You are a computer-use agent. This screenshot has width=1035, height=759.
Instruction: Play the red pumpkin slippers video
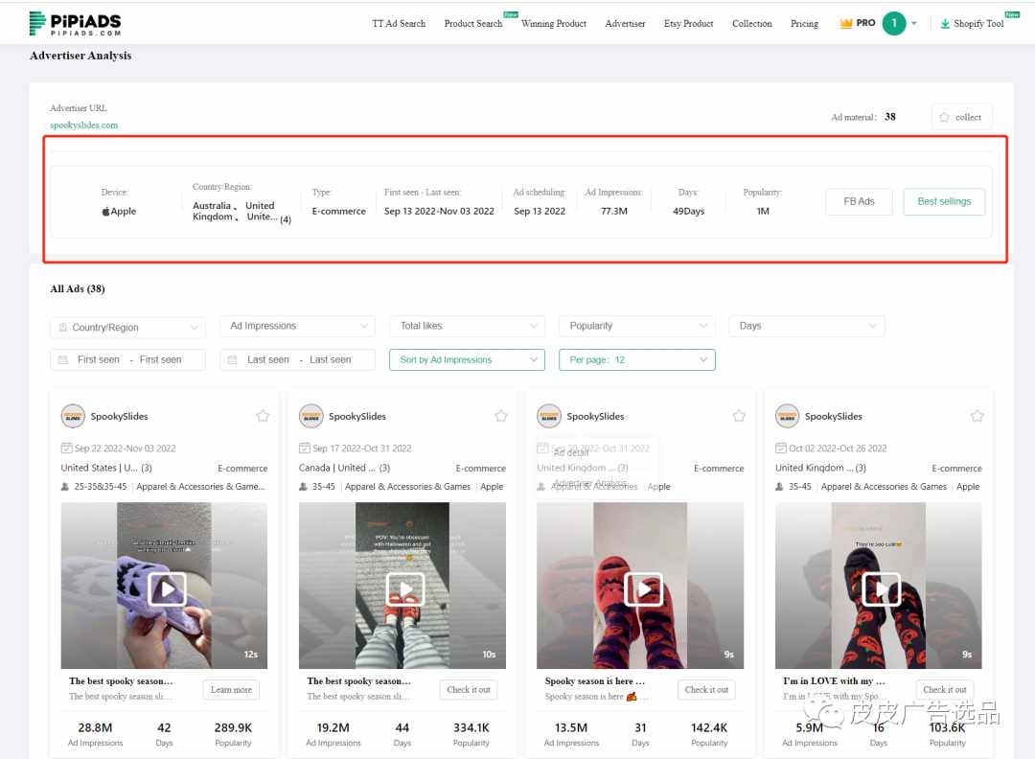tap(643, 588)
